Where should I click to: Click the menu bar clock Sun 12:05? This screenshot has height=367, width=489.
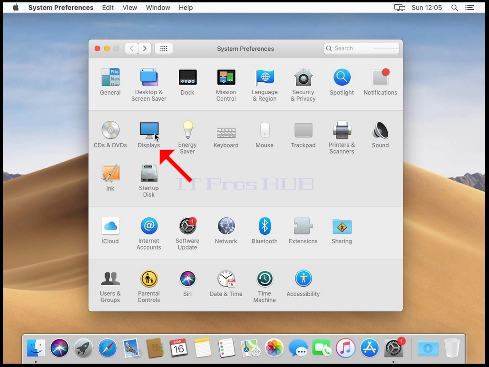tap(427, 8)
